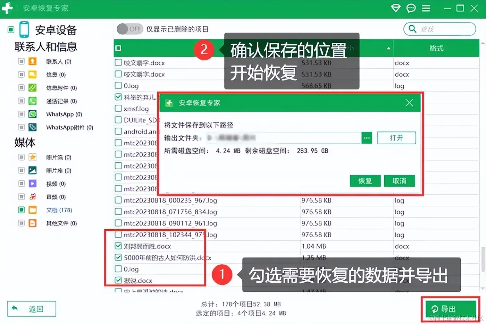Uncheck the 据说.docx checkbox
Viewport: 486px width, 324px height.
(x=118, y=280)
